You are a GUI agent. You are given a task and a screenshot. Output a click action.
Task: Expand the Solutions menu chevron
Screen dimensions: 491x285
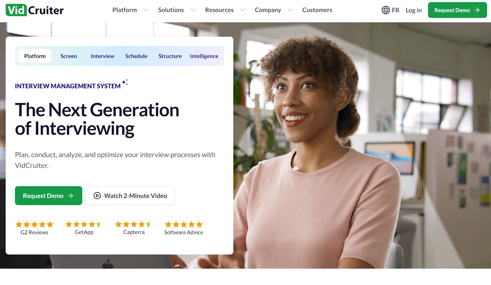pos(193,10)
